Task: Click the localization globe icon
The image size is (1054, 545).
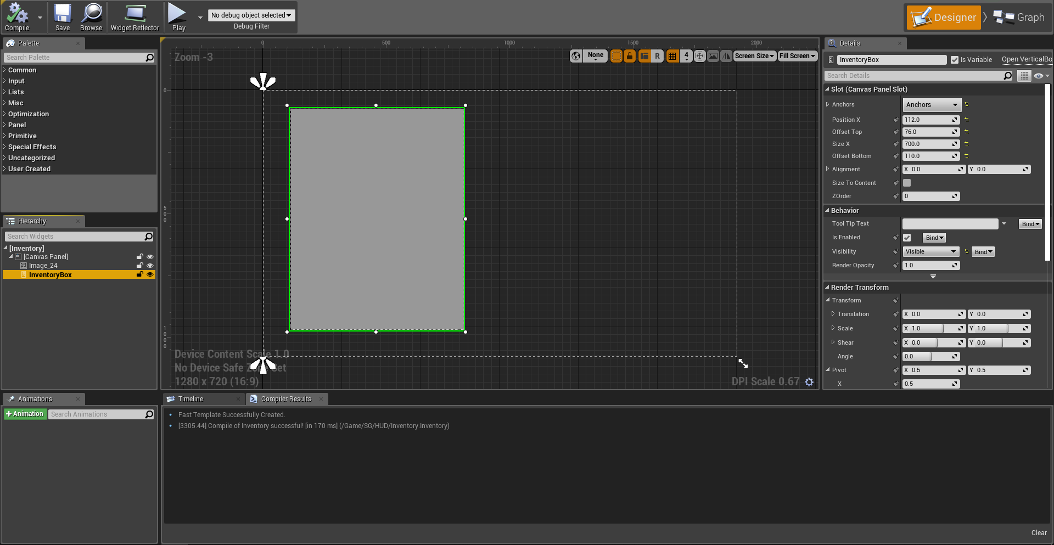Action: [576, 56]
